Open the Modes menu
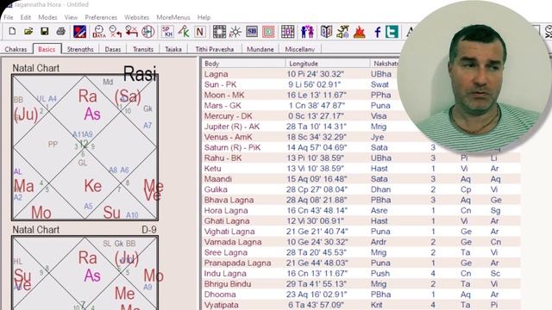The image size is (552, 310). tap(47, 17)
